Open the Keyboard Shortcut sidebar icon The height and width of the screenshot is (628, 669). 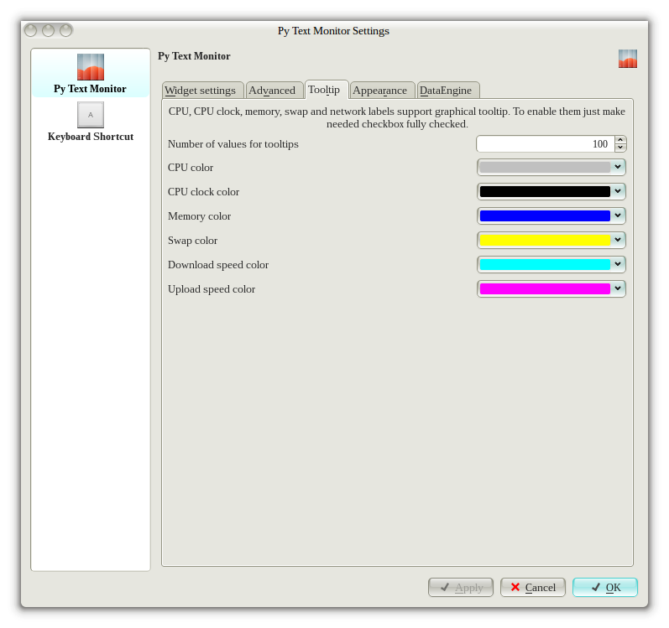coord(90,115)
